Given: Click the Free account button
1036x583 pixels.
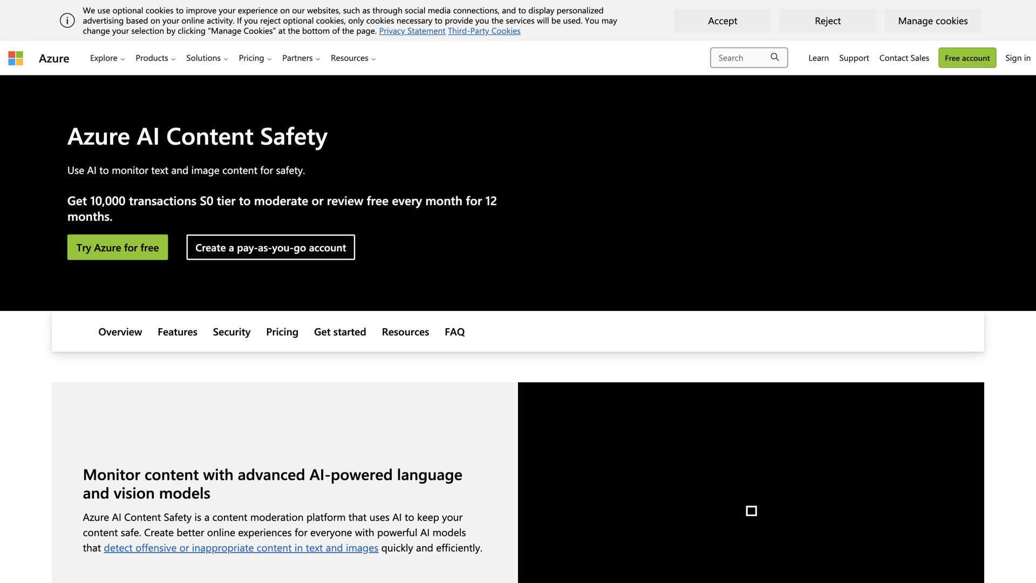Looking at the screenshot, I should click(x=967, y=58).
